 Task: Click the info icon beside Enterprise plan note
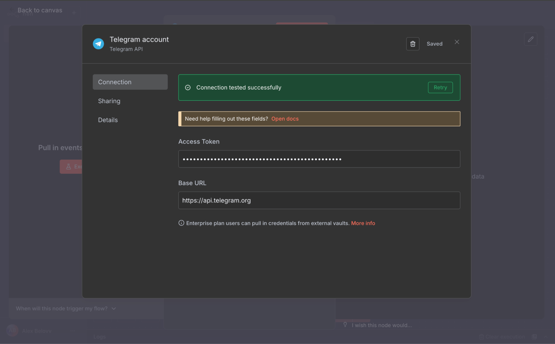click(x=181, y=223)
